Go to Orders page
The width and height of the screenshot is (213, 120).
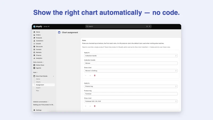pyautogui.click(x=38, y=35)
